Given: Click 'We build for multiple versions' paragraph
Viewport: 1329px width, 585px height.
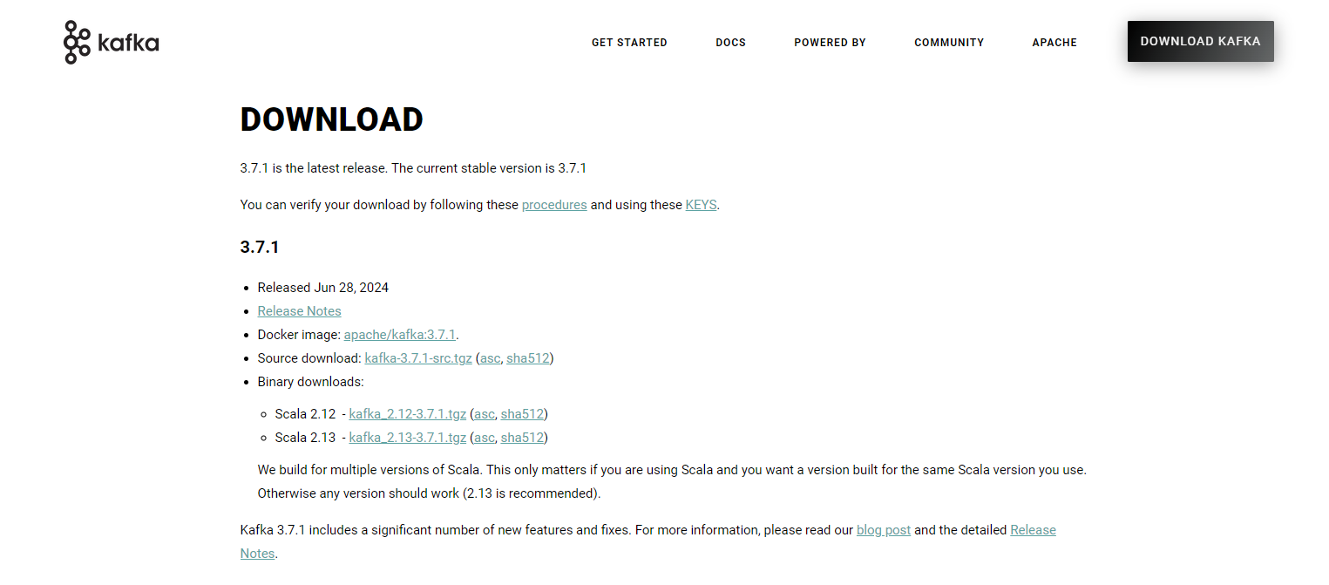Looking at the screenshot, I should coord(672,481).
